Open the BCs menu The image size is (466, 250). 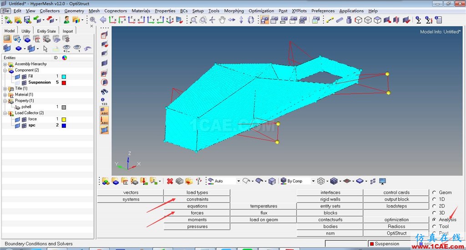coord(184,11)
